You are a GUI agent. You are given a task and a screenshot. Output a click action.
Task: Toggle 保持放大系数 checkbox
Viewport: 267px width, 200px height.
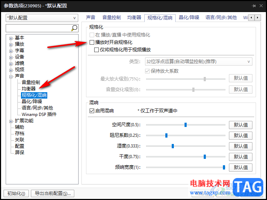[147, 71]
